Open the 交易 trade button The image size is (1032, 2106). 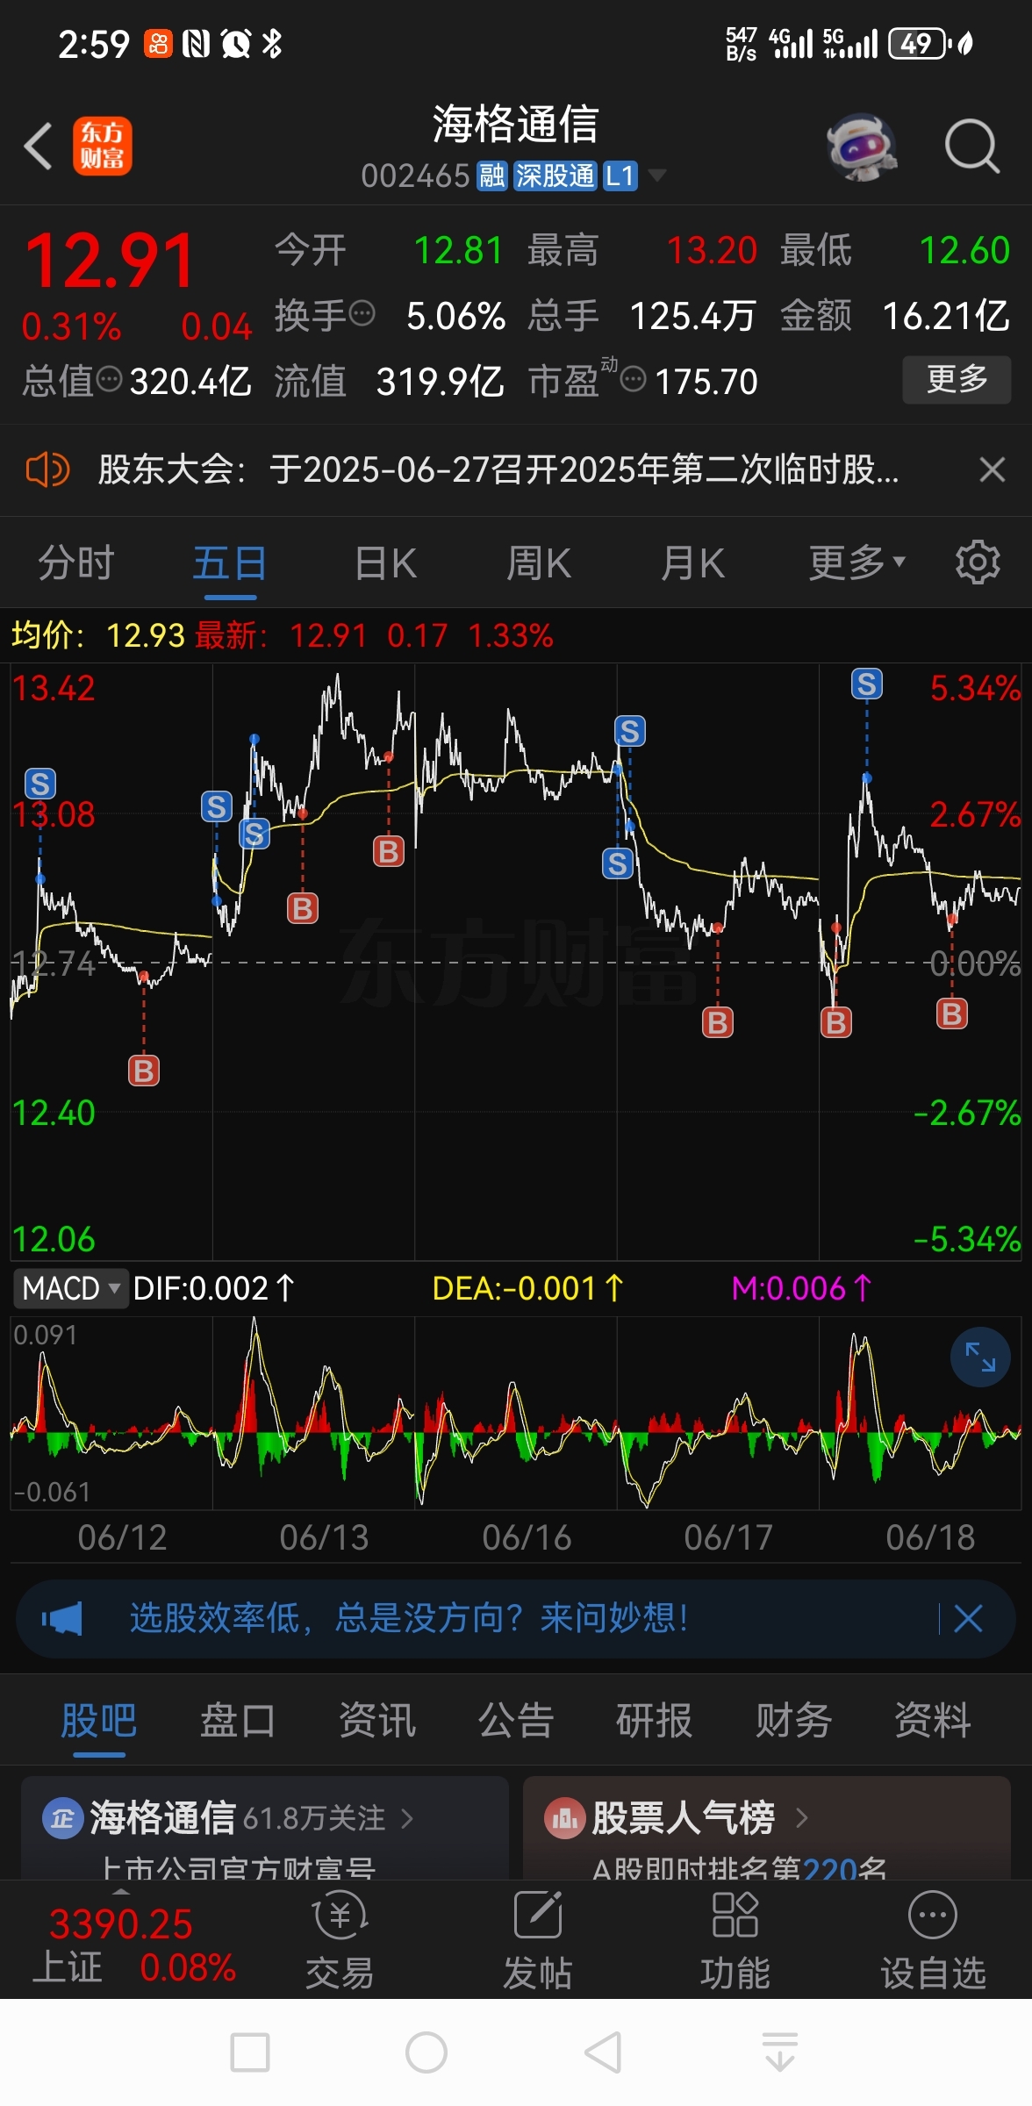(x=340, y=1941)
